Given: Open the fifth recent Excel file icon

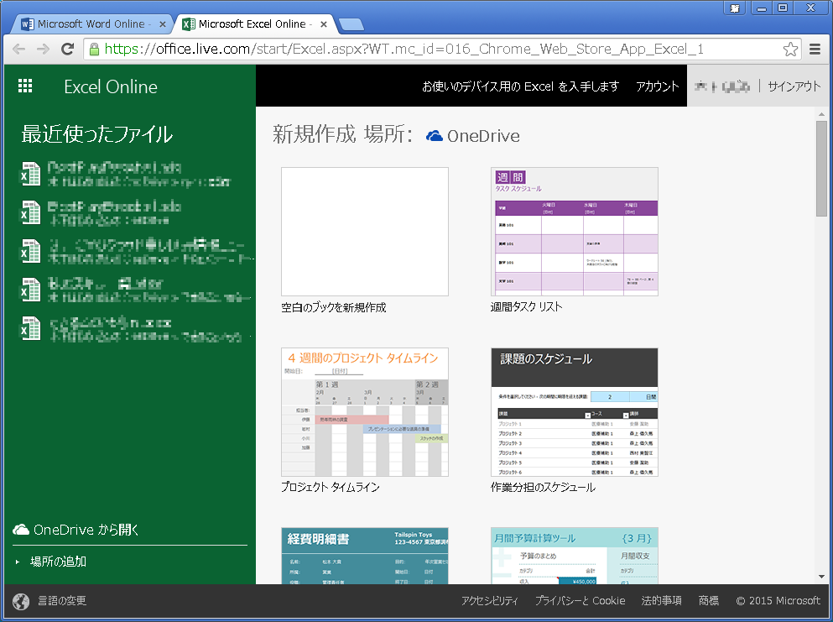Looking at the screenshot, I should point(30,328).
